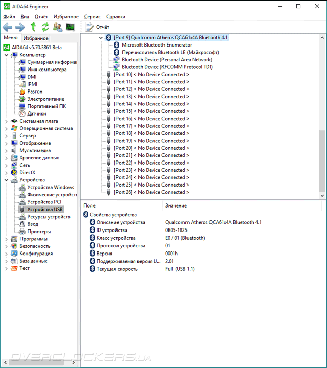
Task: Open the Сервис menu
Action: click(x=92, y=17)
